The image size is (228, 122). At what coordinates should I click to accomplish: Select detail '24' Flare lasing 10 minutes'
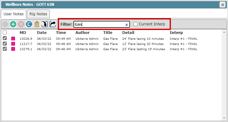pos(143,39)
